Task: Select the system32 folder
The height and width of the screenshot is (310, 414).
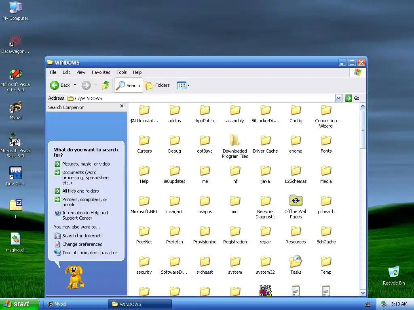Action: pyautogui.click(x=265, y=265)
